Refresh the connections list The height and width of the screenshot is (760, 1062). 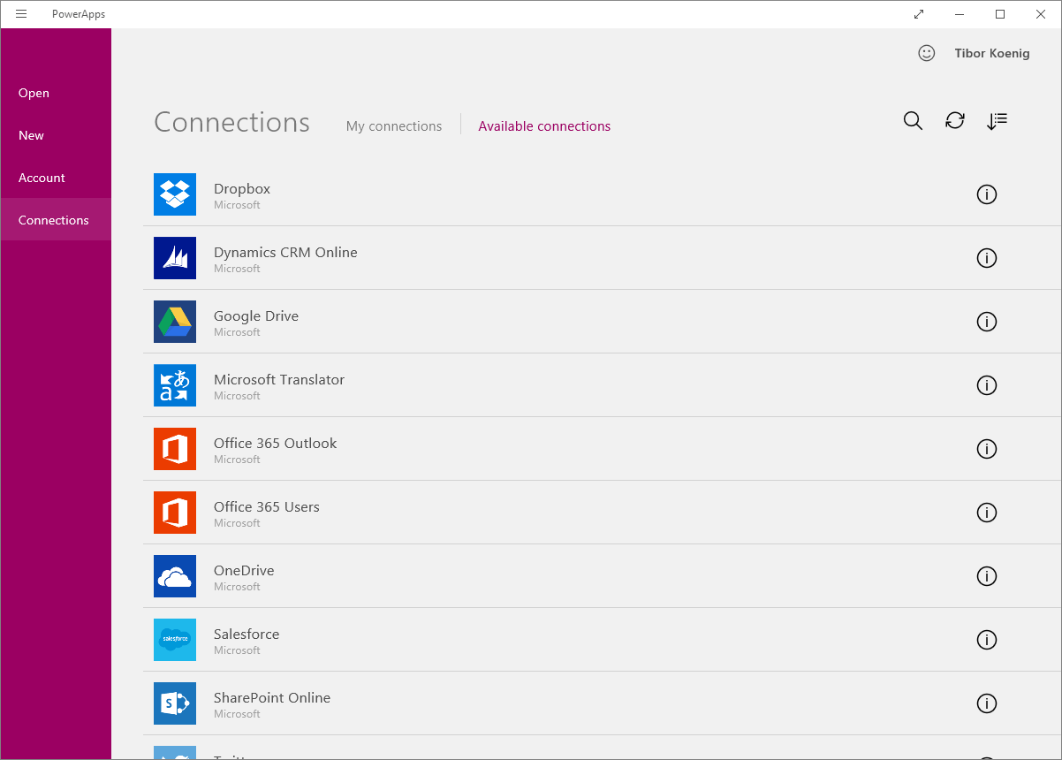pos(955,121)
